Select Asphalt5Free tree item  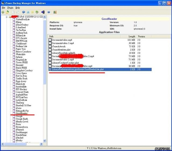pyautogui.click(x=22, y=95)
